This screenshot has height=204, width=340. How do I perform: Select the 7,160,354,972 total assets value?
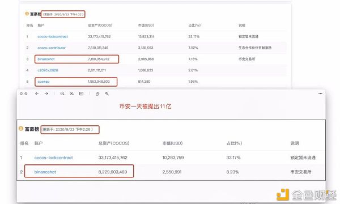pos(99,59)
